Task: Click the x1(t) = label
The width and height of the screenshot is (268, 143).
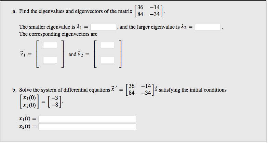Action: [x=27, y=118]
